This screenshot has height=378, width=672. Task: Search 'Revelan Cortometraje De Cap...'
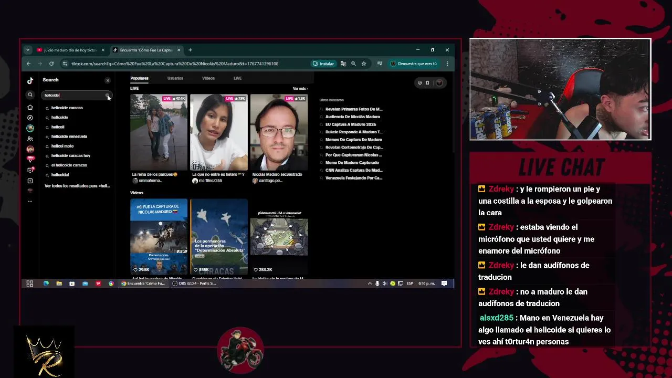pyautogui.click(x=354, y=148)
